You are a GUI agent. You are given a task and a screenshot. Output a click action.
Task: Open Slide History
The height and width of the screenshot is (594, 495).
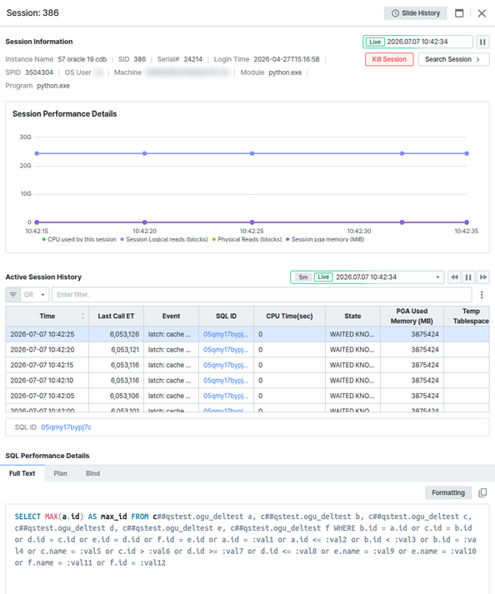point(415,13)
